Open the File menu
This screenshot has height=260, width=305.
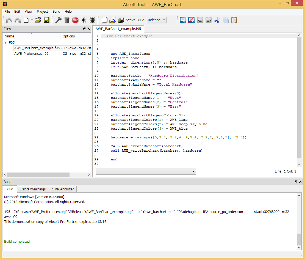coord(7,12)
